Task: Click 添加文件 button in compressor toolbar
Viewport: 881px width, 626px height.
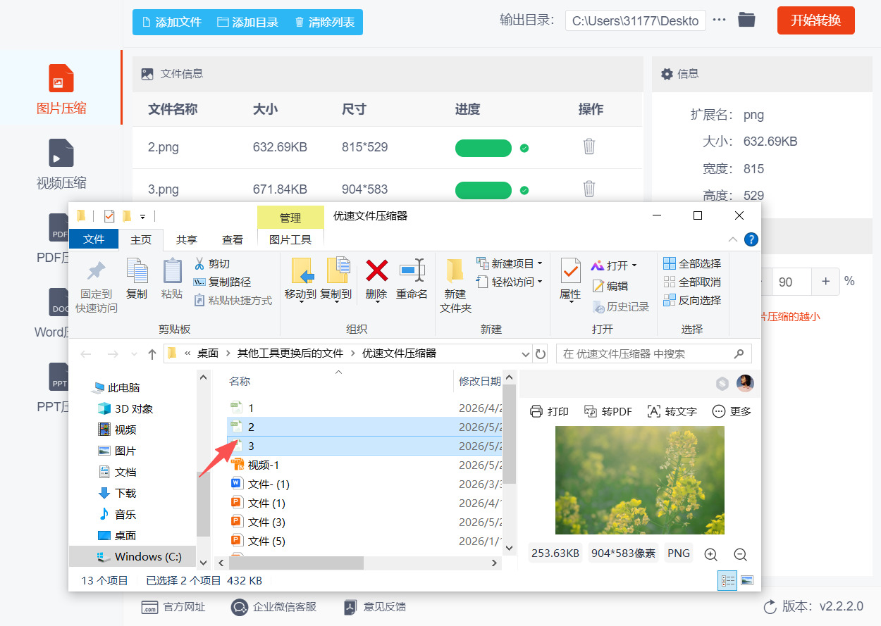Action: (x=171, y=22)
